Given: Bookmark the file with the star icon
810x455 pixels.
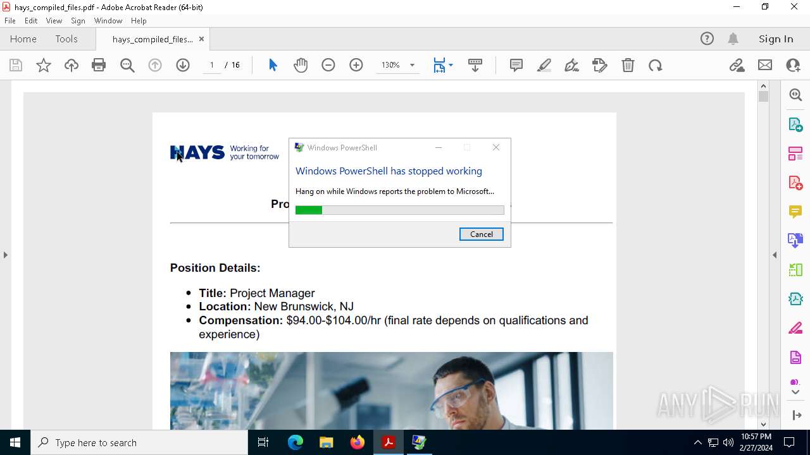Looking at the screenshot, I should (44, 65).
